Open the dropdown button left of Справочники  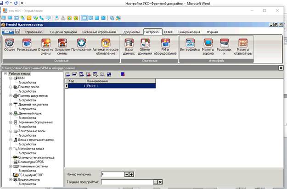point(8,32)
